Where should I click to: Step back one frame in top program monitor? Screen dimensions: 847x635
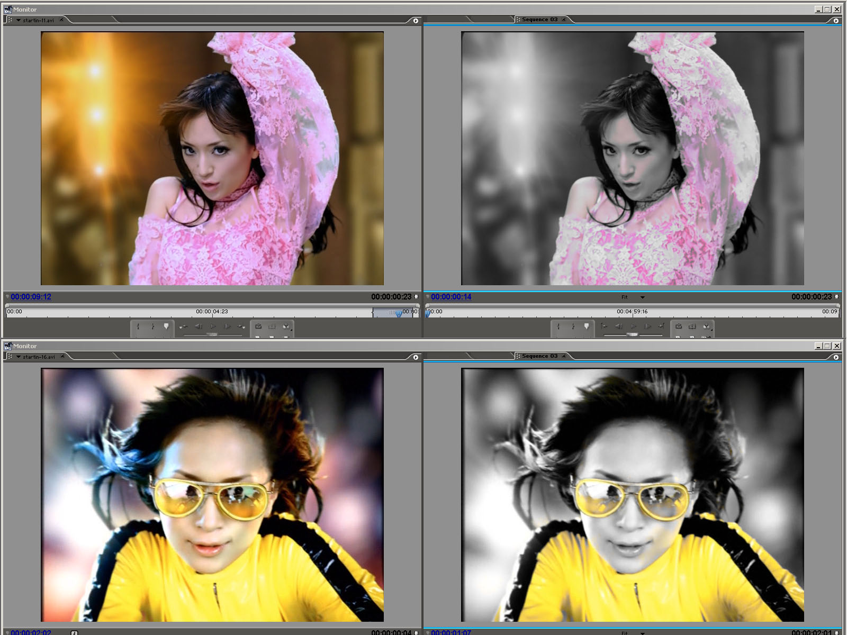[619, 326]
